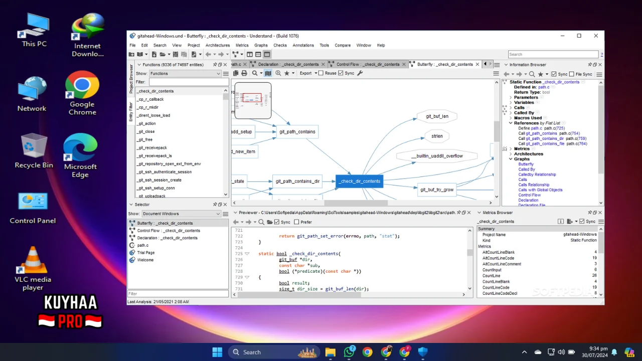The width and height of the screenshot is (642, 361).
Task: Expand the Variables node in Information Browser
Action: point(511,102)
